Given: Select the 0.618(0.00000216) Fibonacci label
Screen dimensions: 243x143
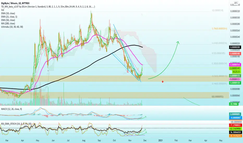Looking at the screenshot, I should [220, 43].
